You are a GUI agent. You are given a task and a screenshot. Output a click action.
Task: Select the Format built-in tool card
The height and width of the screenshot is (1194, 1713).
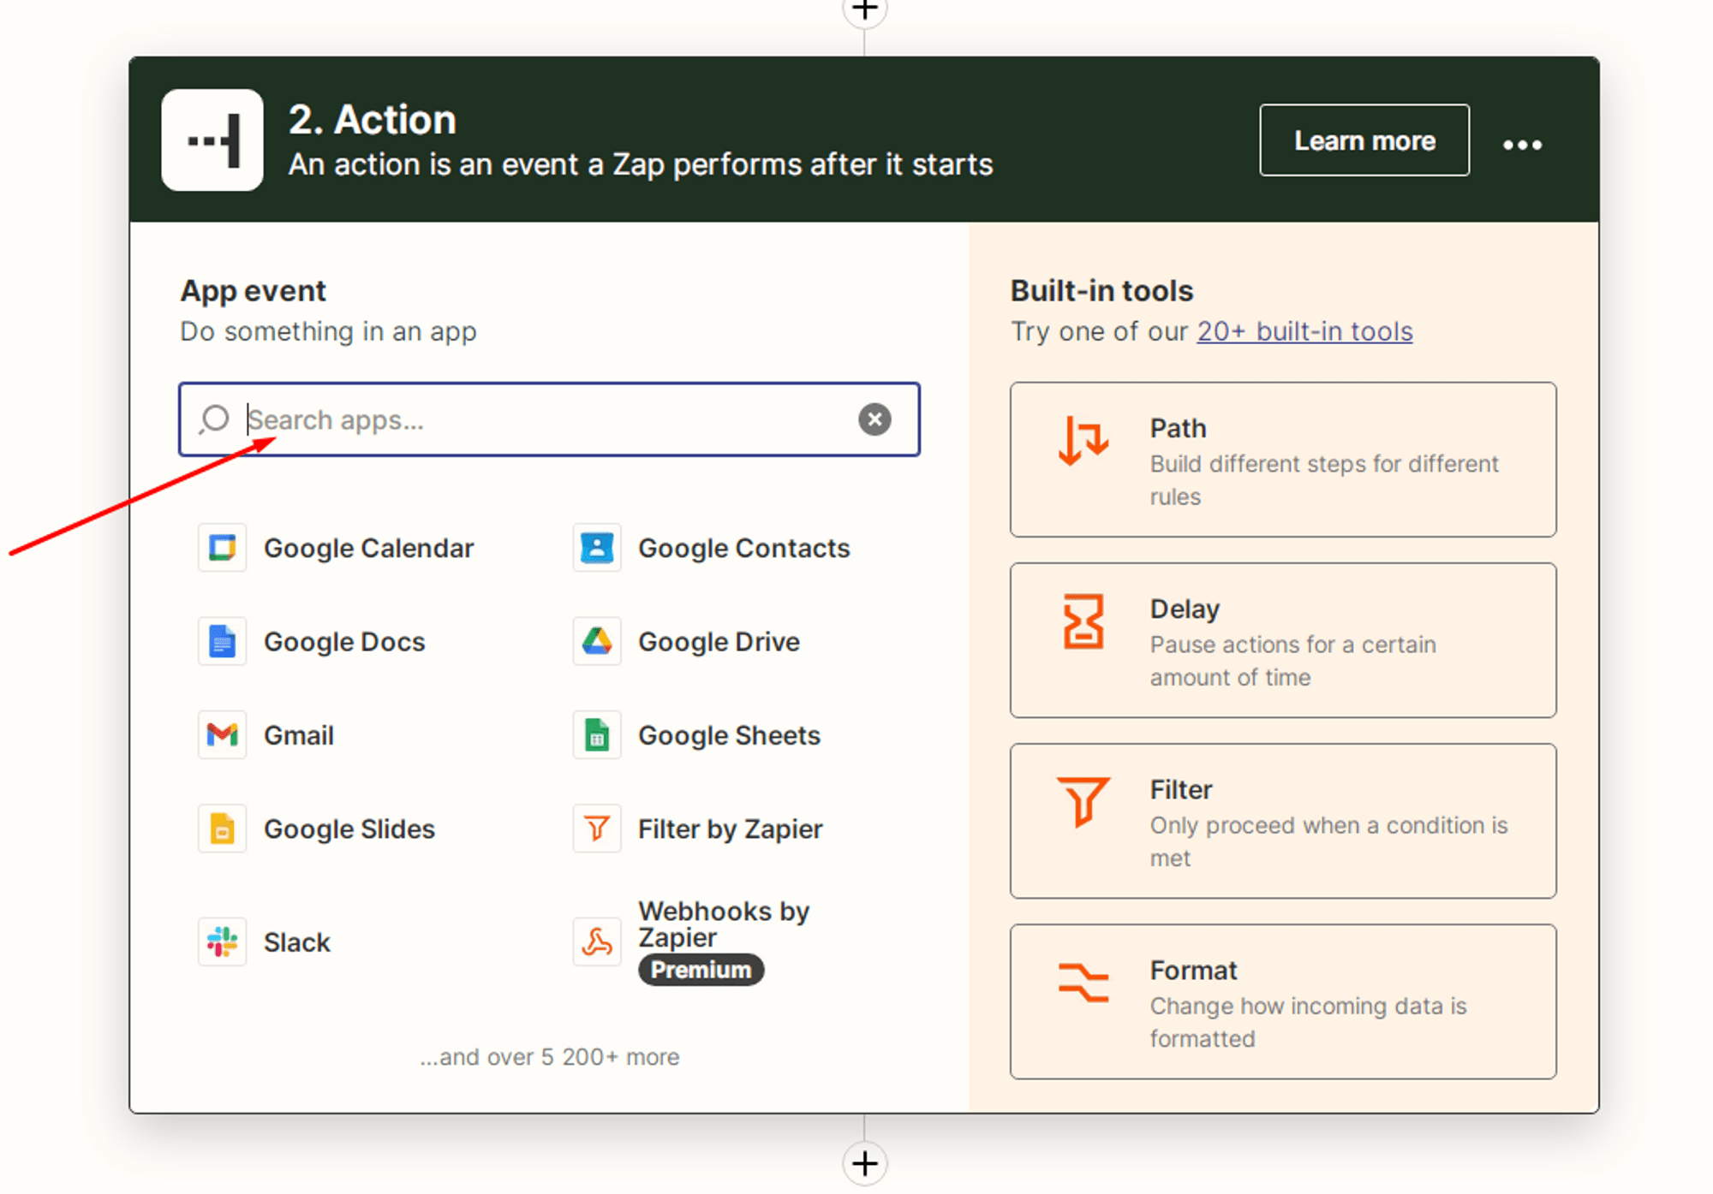(1283, 1001)
